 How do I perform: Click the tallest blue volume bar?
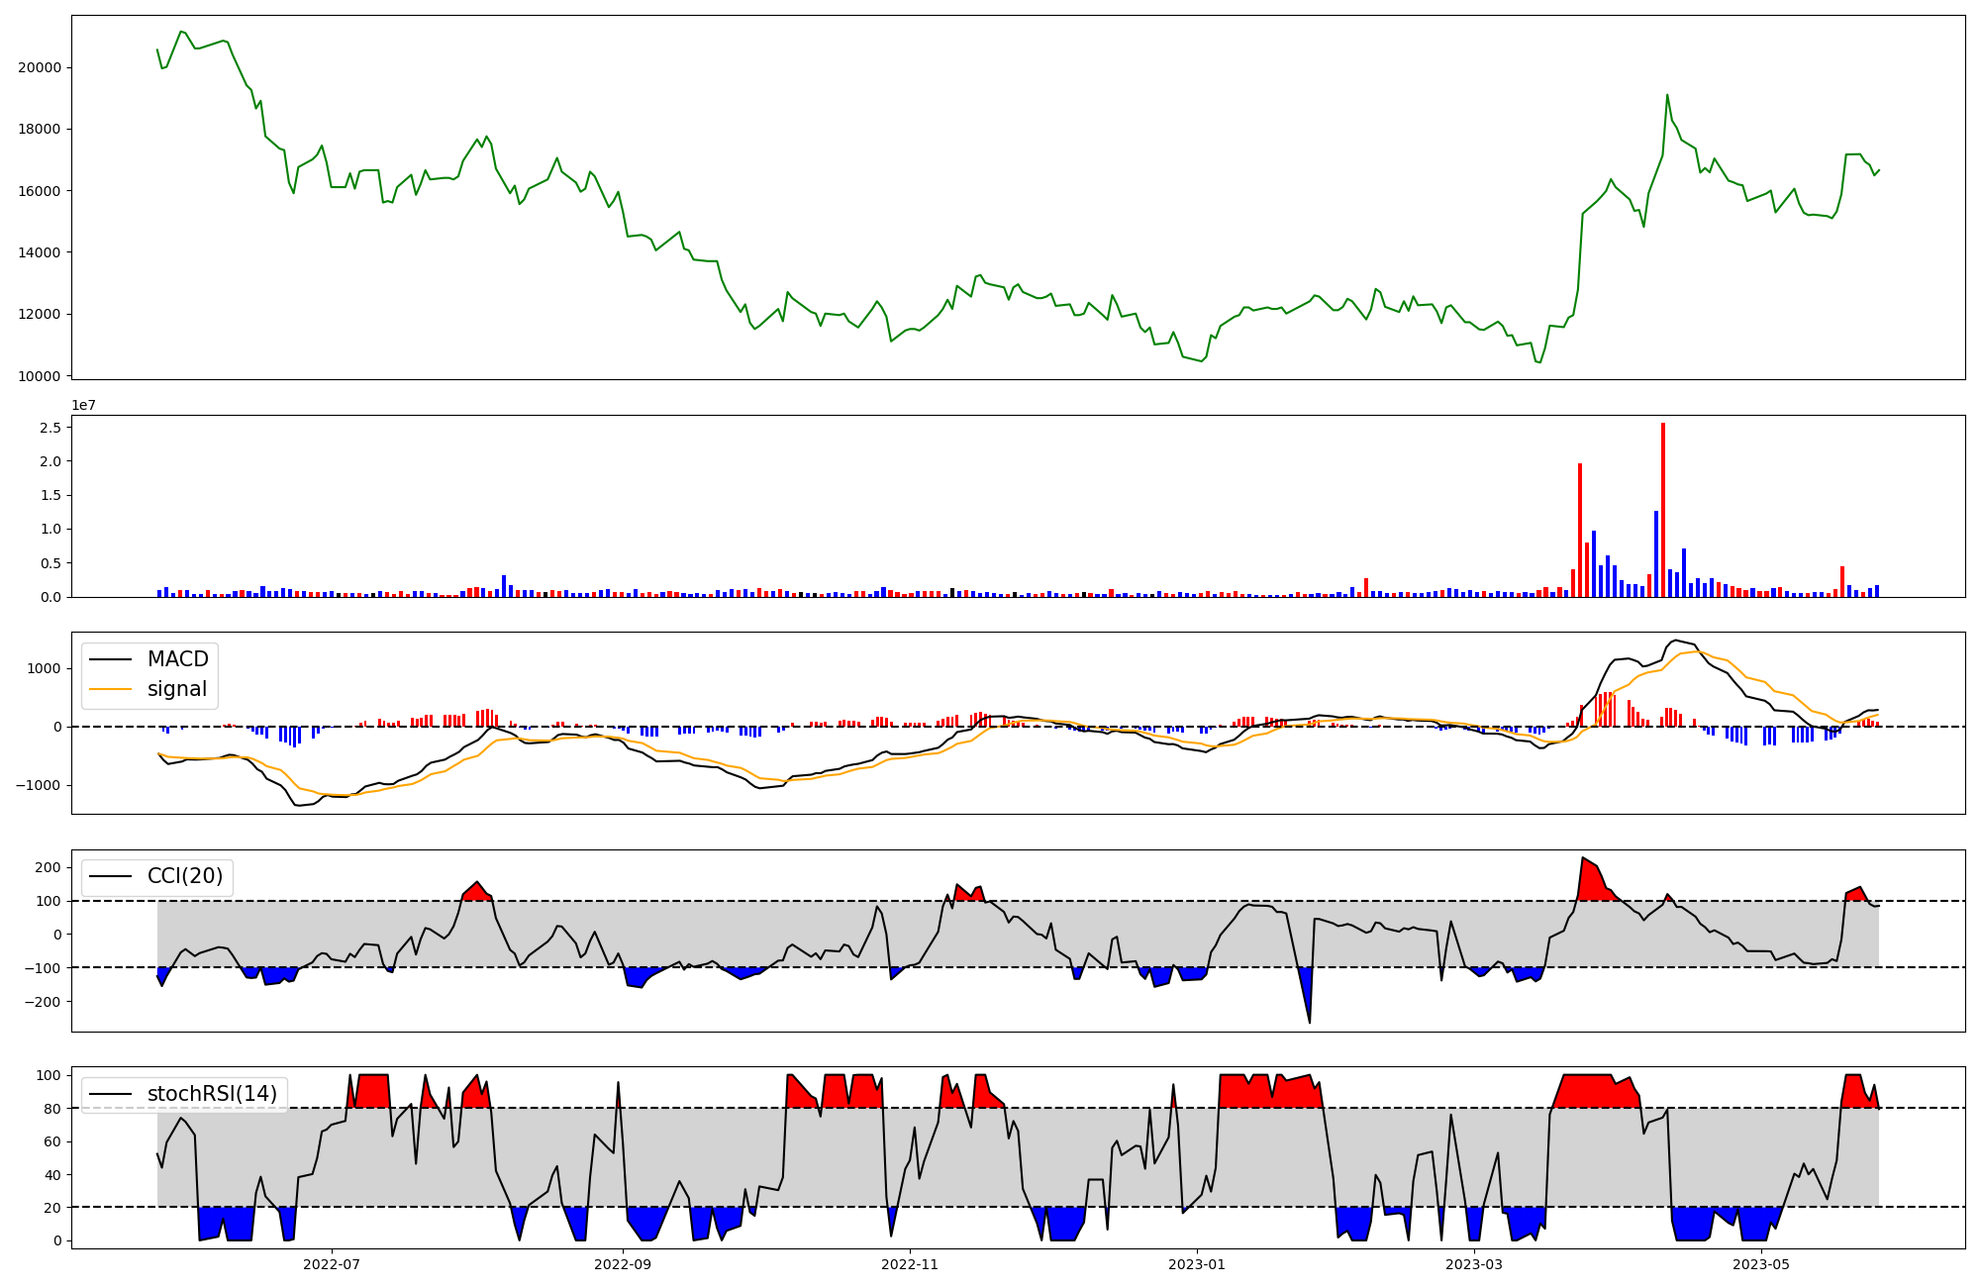pos(1656,554)
